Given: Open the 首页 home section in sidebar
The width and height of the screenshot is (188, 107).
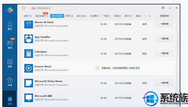Looking at the screenshot, I should [x=10, y=26].
